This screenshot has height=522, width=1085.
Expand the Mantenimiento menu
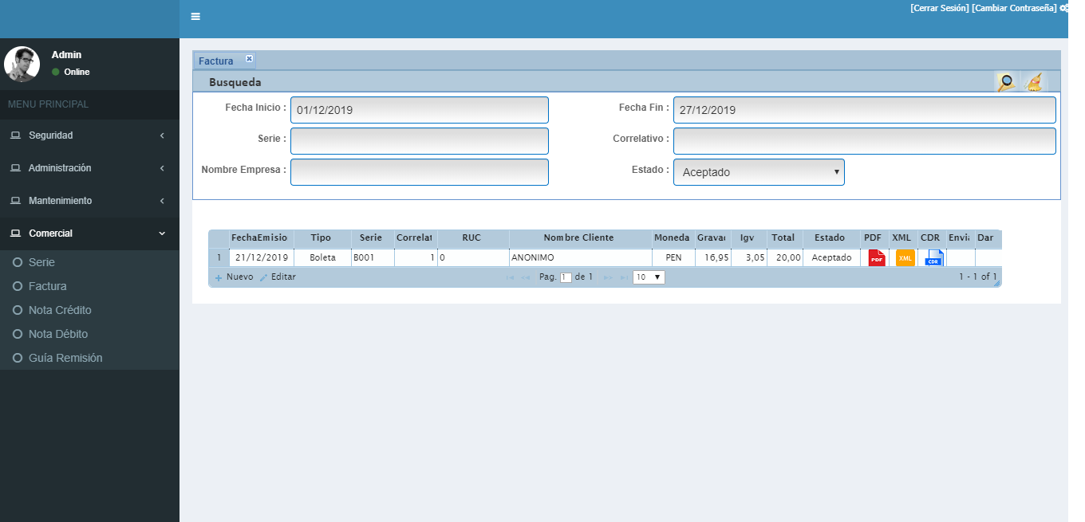pyautogui.click(x=89, y=201)
